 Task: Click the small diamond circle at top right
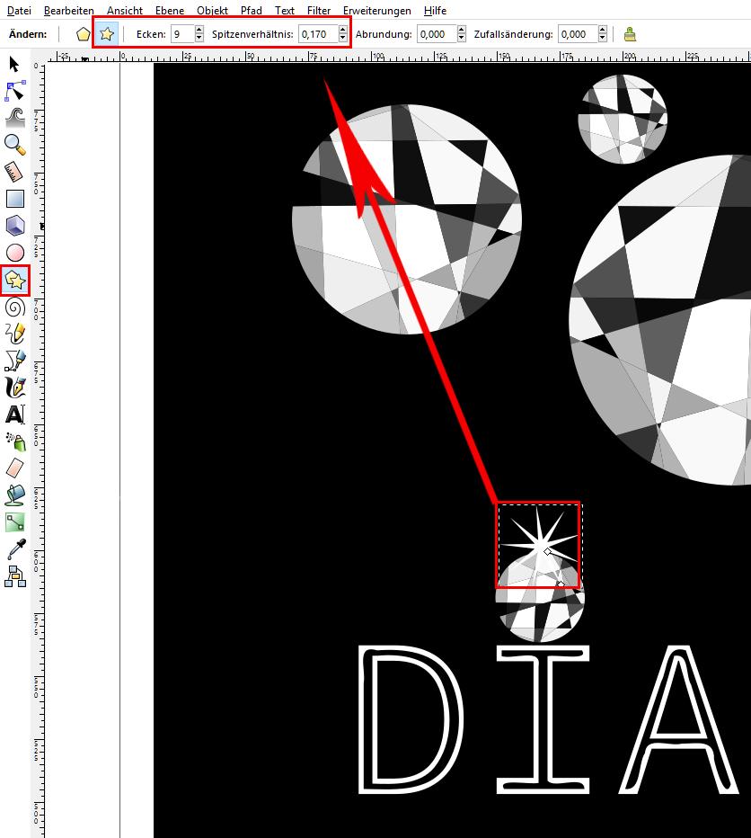(x=623, y=120)
